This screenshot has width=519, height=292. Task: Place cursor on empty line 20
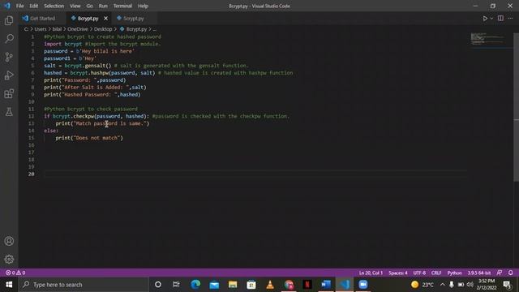point(255,174)
